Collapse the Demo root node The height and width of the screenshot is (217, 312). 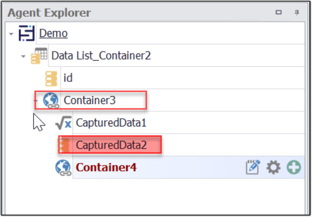pyautogui.click(x=11, y=34)
